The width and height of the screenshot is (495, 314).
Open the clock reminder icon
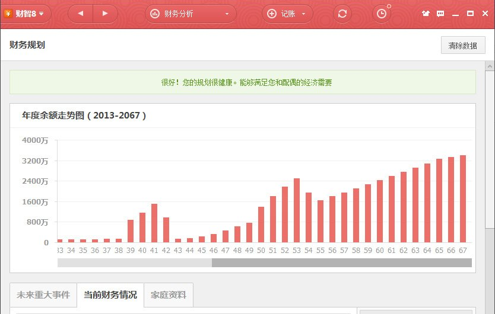pyautogui.click(x=382, y=14)
